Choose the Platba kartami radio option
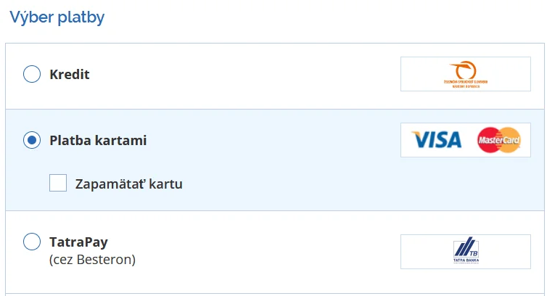 32,140
